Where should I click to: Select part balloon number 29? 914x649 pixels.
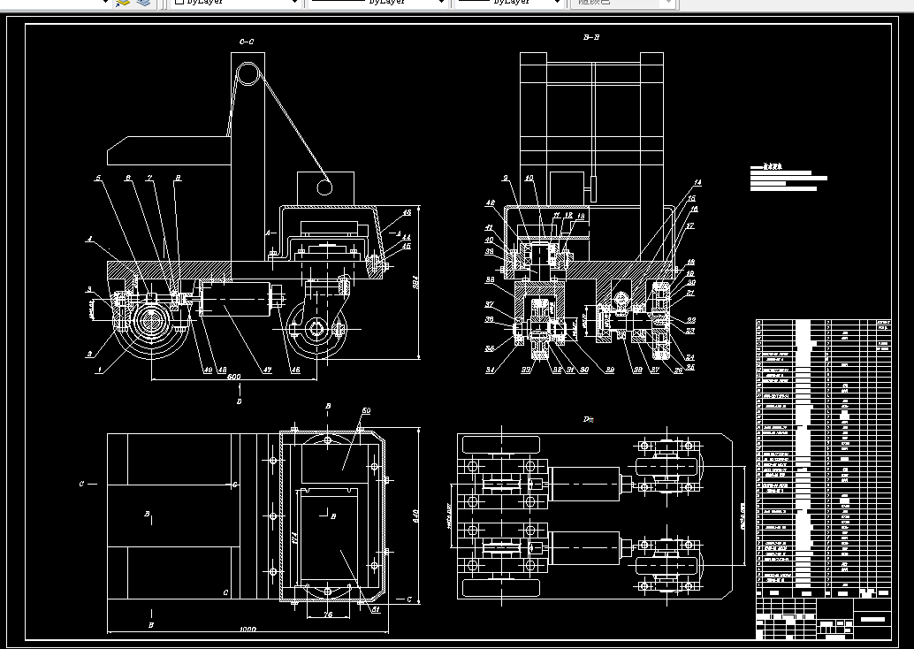pos(609,370)
